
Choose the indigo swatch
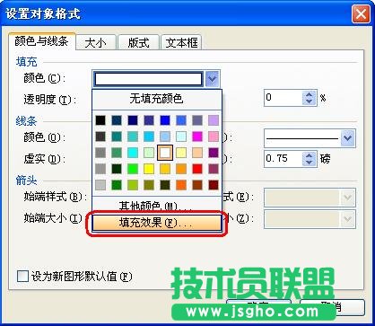tap(149, 120)
